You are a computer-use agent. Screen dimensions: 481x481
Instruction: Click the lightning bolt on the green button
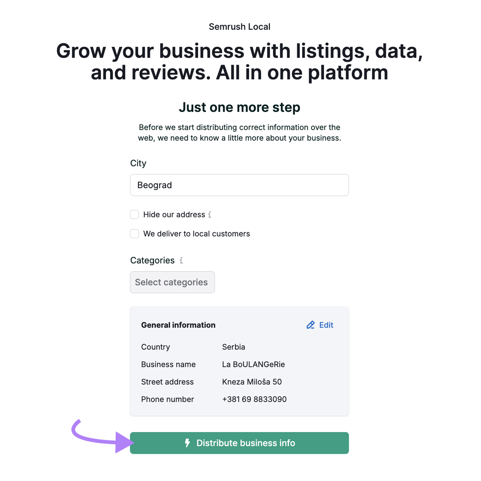click(x=188, y=443)
